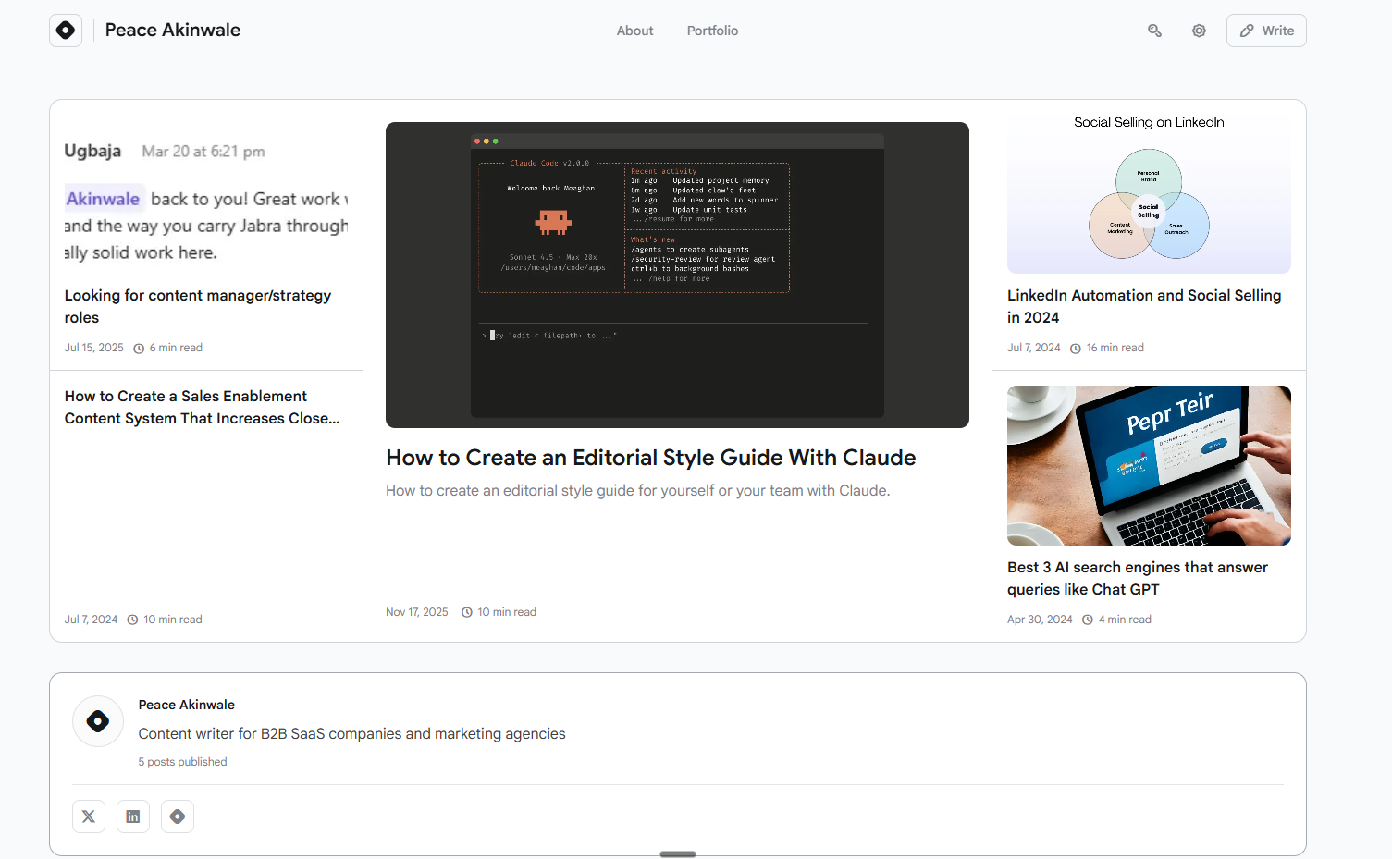Open the Portfolio page from the navigation
The image size is (1392, 859).
coord(712,30)
